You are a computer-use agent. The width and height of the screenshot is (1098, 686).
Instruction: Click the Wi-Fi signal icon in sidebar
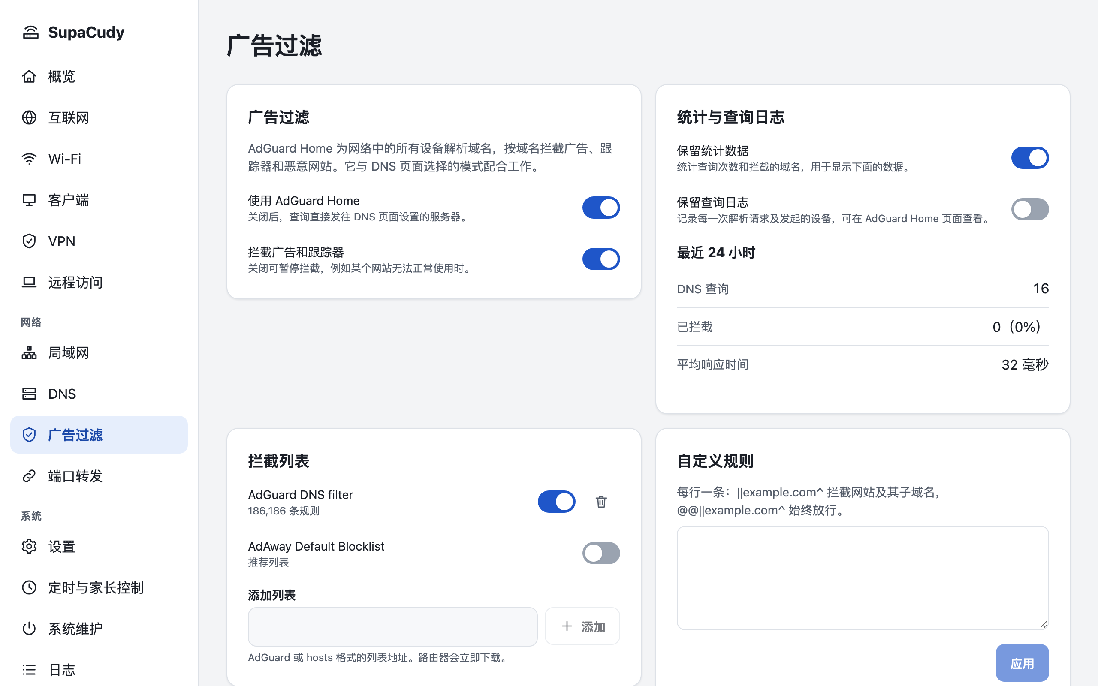point(29,159)
